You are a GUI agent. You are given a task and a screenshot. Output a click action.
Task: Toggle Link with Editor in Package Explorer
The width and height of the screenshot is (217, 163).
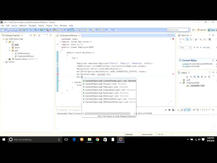[x=34, y=35]
